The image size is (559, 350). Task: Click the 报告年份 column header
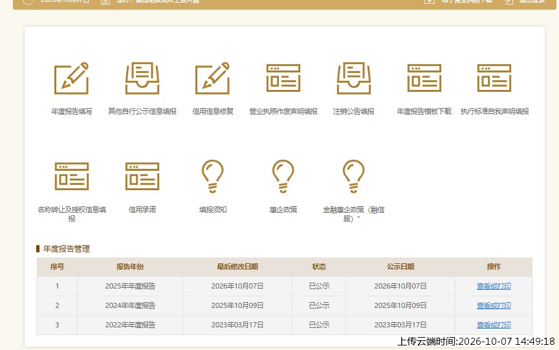point(130,267)
